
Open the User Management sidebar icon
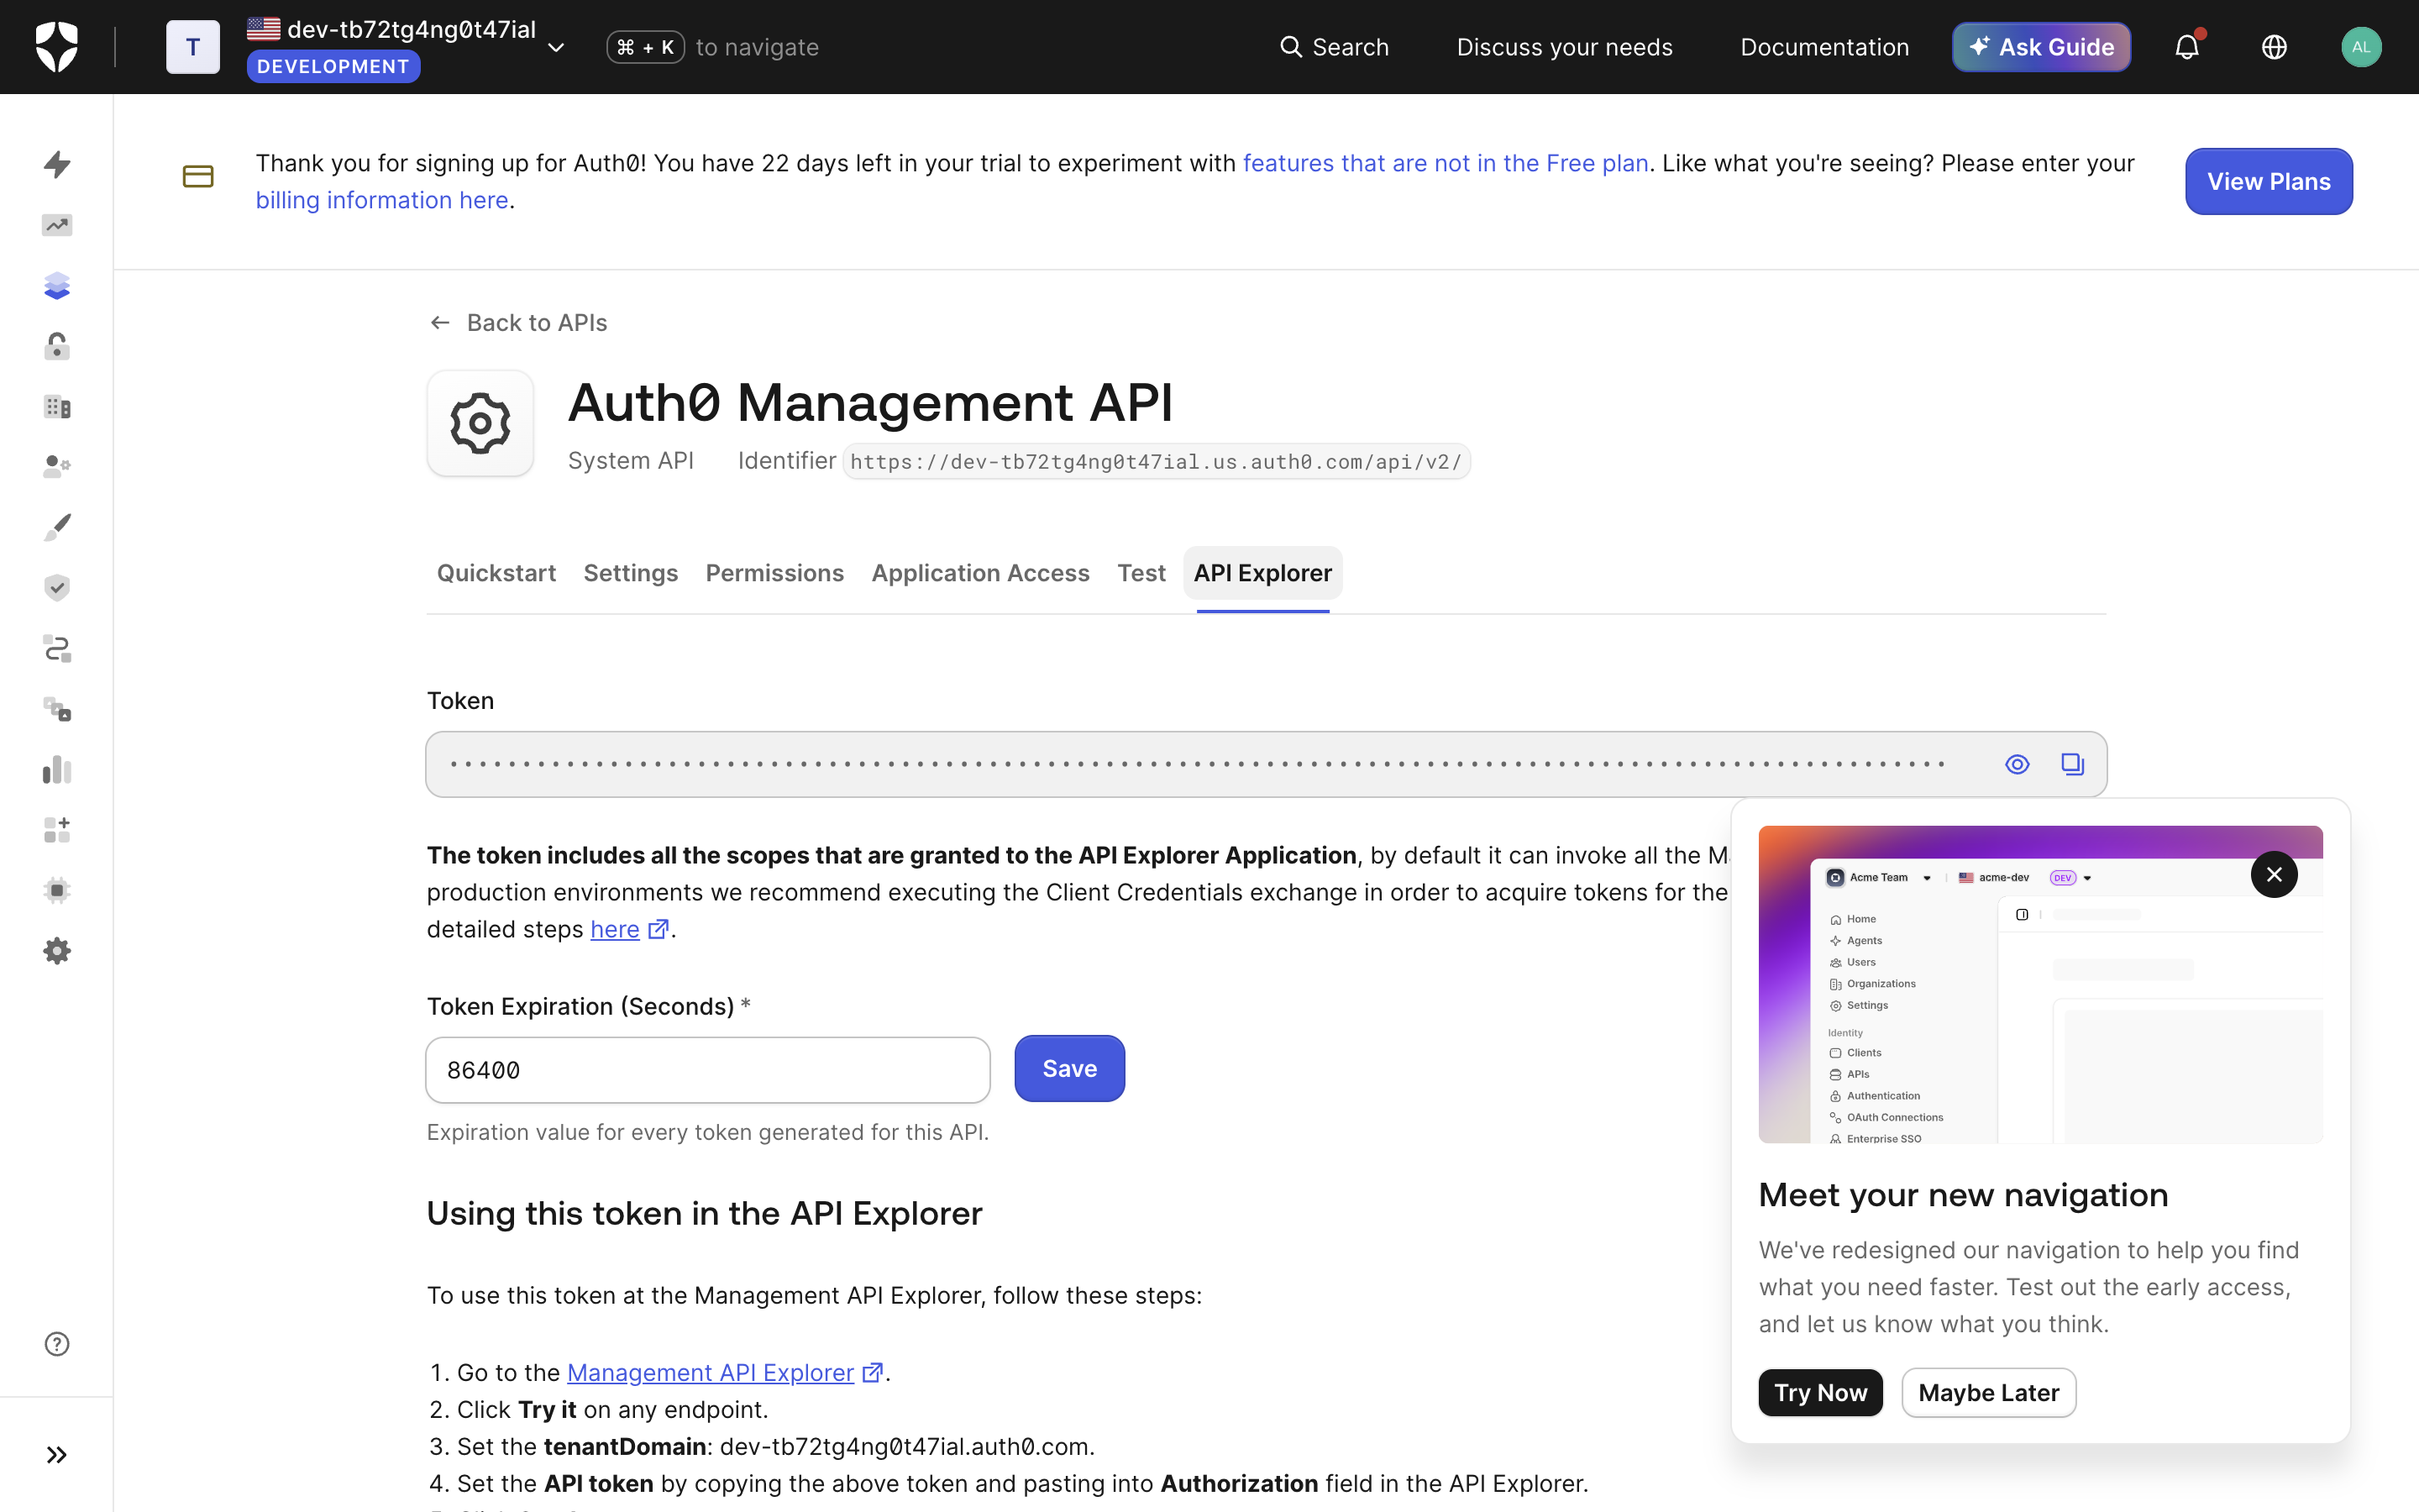57,467
